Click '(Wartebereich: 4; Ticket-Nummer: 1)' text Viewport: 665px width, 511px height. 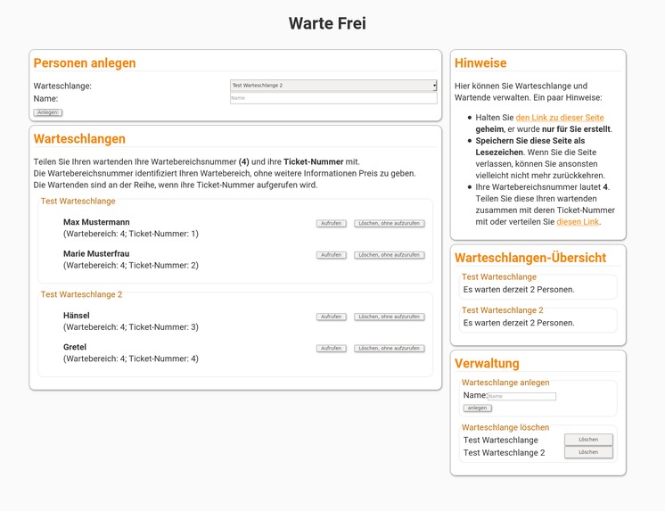point(131,234)
